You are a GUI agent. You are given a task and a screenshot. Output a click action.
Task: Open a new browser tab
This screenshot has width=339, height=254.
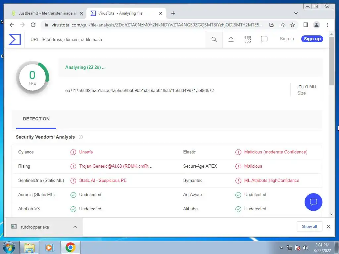click(x=173, y=13)
